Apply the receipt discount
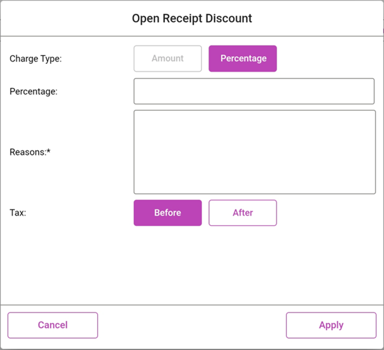Screen dimensions: 384x350 tap(331, 325)
